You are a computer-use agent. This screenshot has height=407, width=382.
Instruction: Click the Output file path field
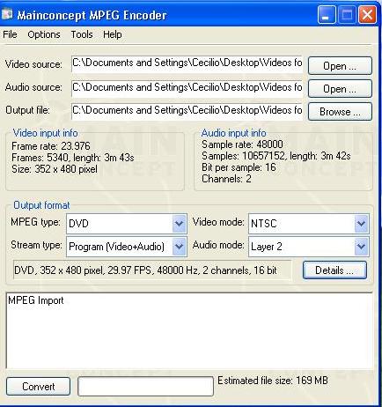point(187,111)
